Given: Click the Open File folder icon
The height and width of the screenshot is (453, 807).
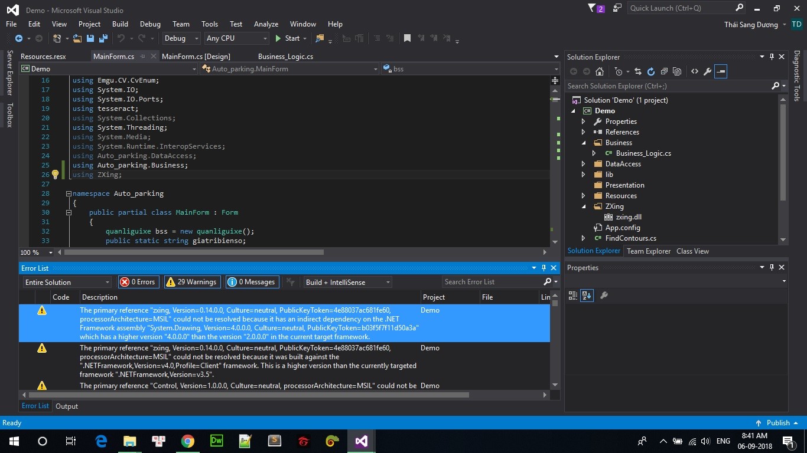Looking at the screenshot, I should 77,38.
